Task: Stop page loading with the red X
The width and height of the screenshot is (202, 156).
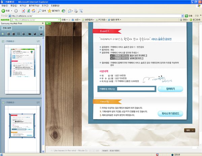Action: [x=23, y=11]
